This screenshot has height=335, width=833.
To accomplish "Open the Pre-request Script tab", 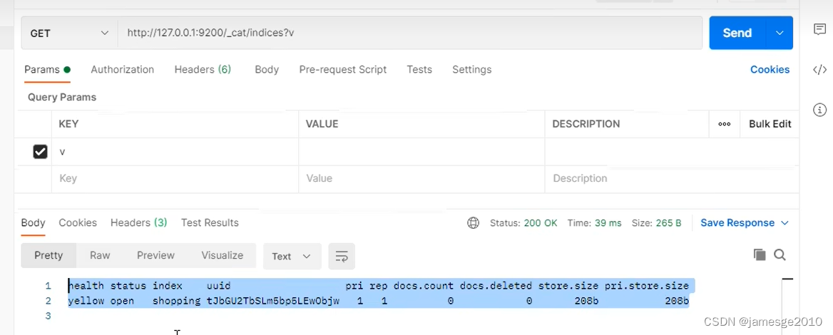I will pos(342,70).
